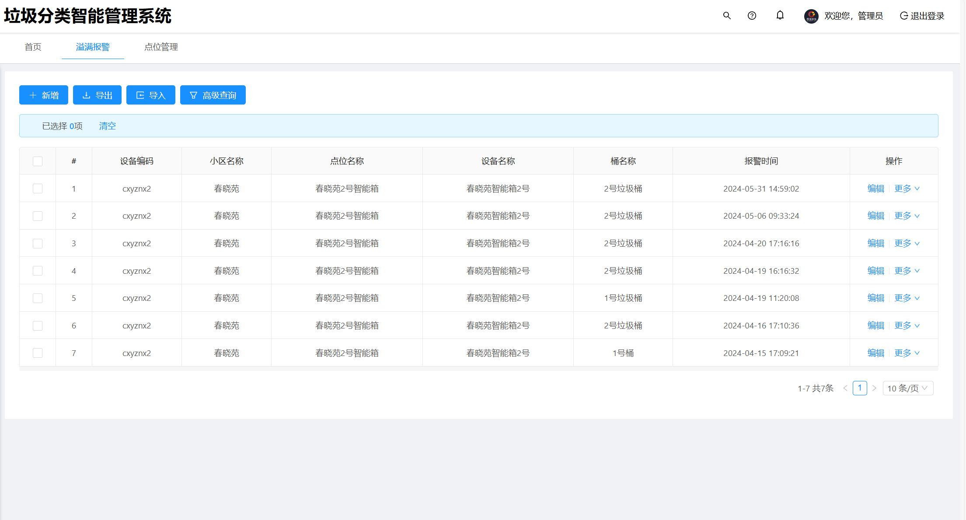Click the 新增 plus button

(x=44, y=95)
